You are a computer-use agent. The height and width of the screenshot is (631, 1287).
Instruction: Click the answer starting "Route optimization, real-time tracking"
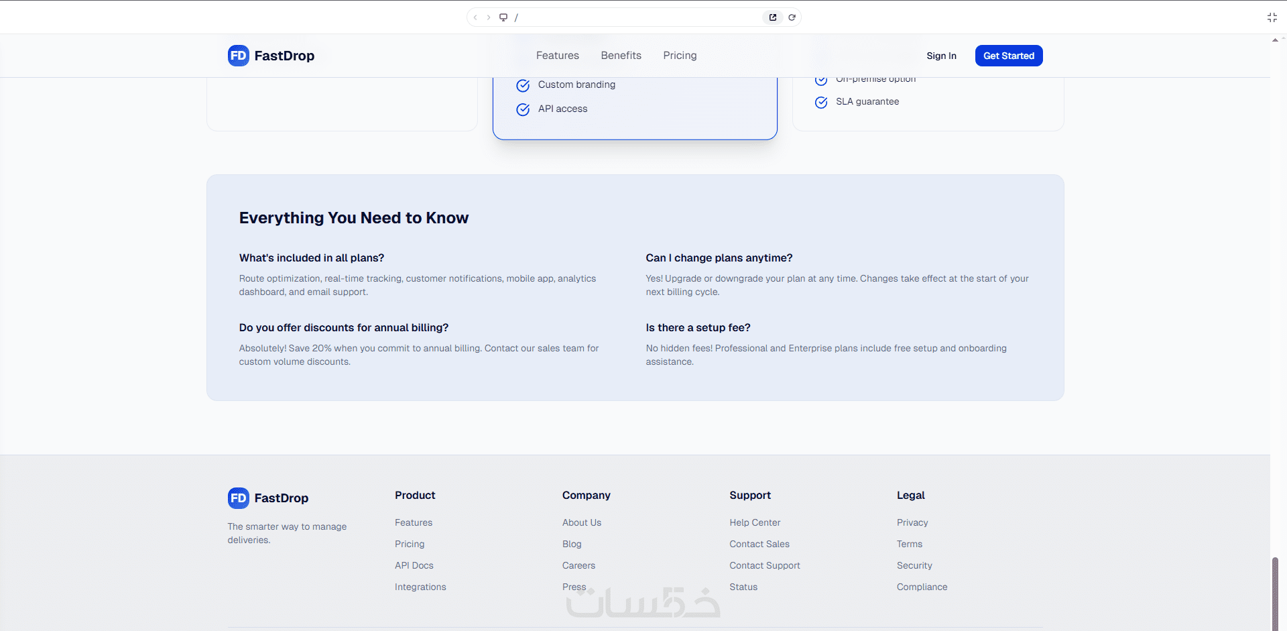pos(418,285)
